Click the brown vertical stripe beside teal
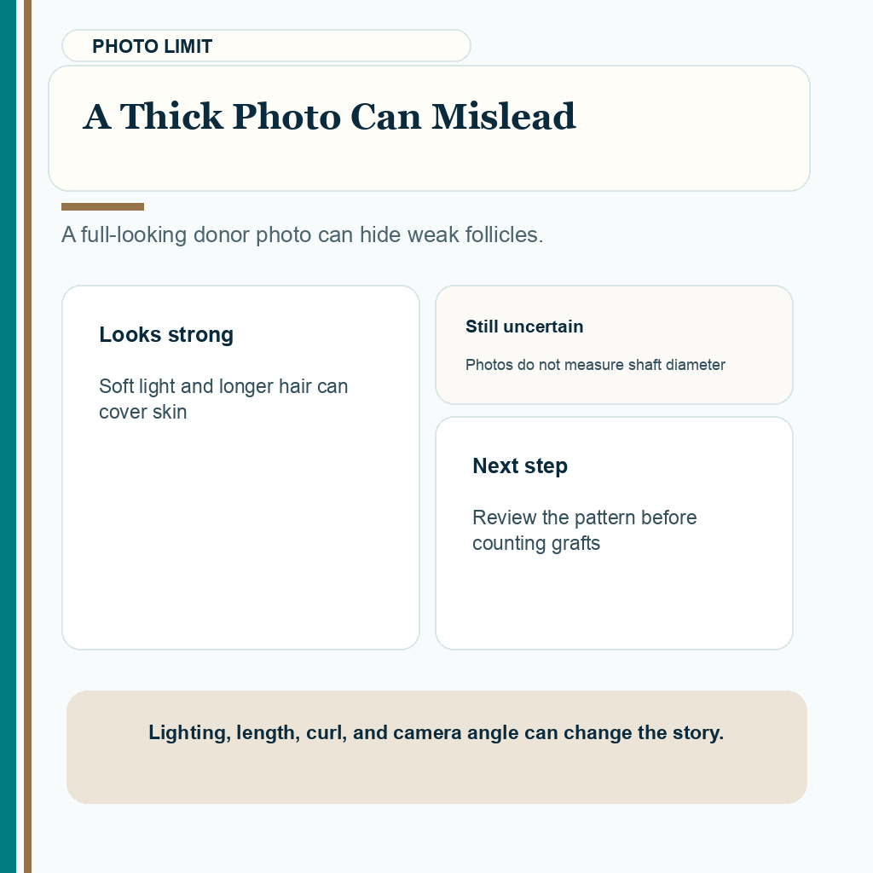 (x=28, y=436)
